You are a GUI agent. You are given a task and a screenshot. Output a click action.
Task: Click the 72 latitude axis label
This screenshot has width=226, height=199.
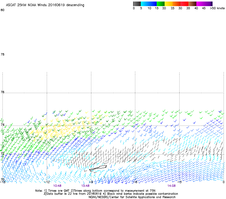pos(2,153)
